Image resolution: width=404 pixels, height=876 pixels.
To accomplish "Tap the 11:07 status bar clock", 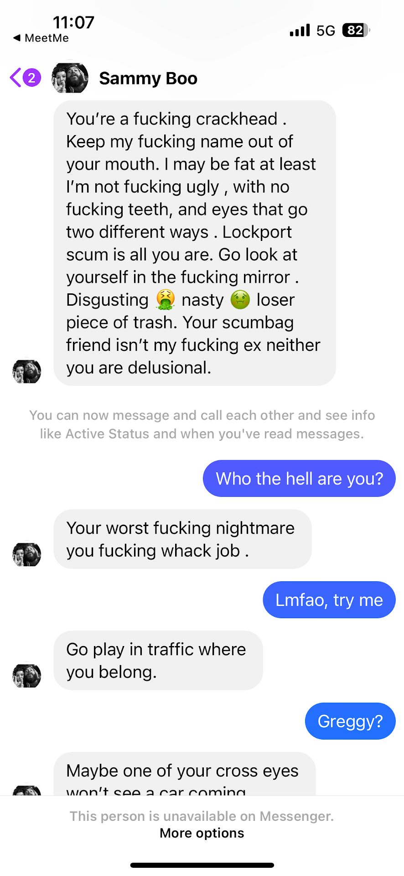I will tap(73, 22).
